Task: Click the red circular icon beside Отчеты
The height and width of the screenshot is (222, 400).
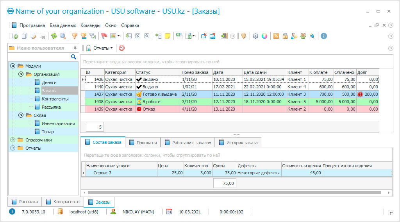Action: tap(122, 48)
